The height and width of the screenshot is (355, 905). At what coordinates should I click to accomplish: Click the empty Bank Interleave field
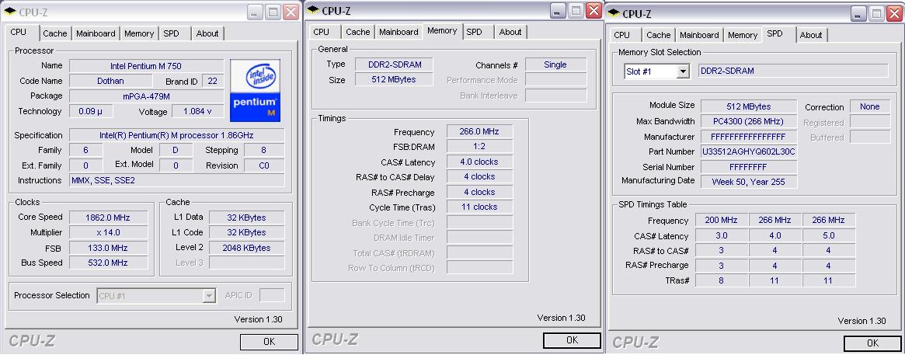[x=555, y=96]
